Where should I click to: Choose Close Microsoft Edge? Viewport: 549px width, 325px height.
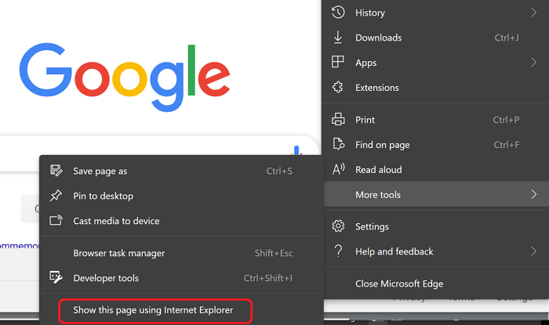(x=435, y=283)
